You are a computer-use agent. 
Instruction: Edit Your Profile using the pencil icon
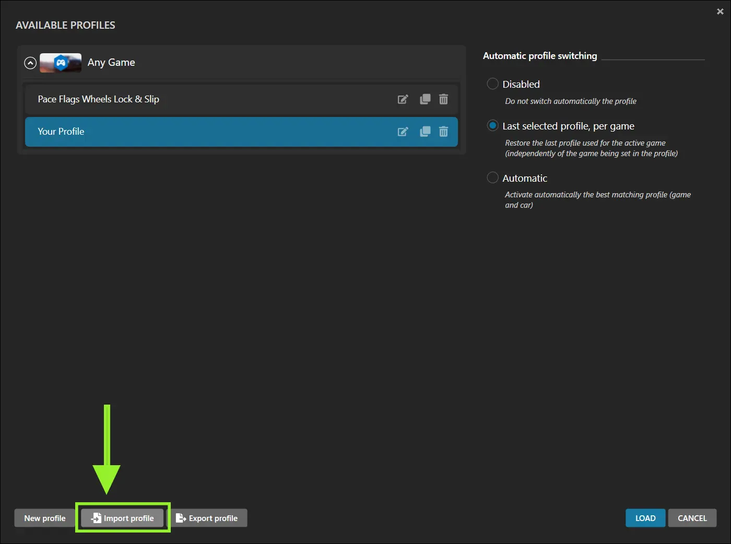pos(403,132)
